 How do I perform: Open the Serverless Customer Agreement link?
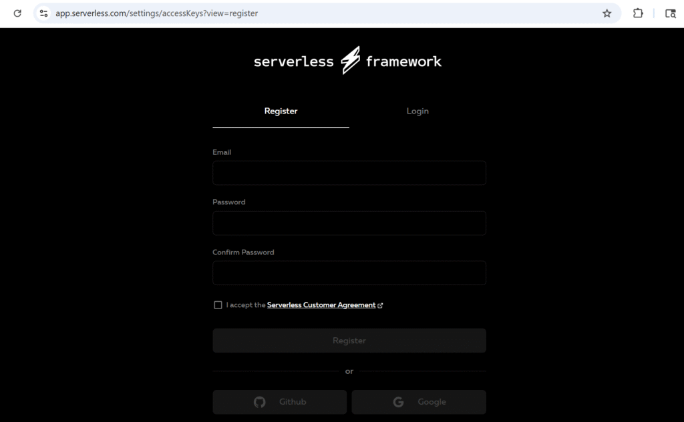click(321, 304)
